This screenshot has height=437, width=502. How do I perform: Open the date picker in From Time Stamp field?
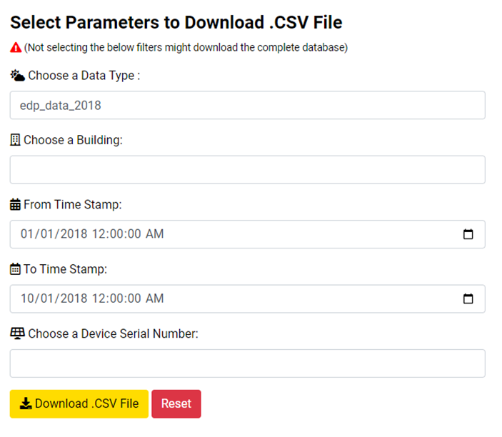pos(468,234)
